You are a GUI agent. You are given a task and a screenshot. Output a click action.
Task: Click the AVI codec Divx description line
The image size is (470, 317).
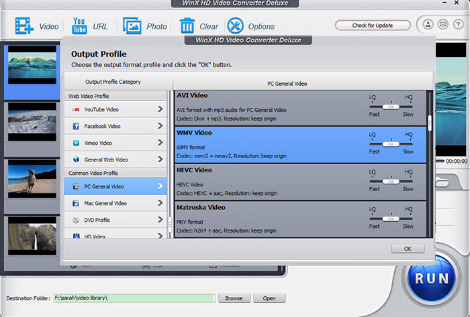click(226, 119)
